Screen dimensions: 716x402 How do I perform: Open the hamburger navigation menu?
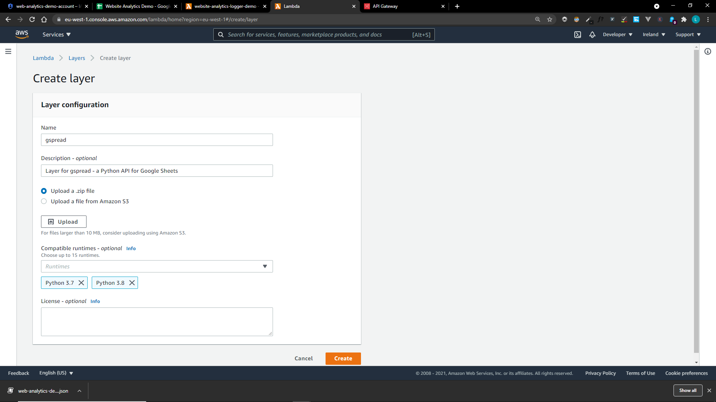click(x=8, y=51)
